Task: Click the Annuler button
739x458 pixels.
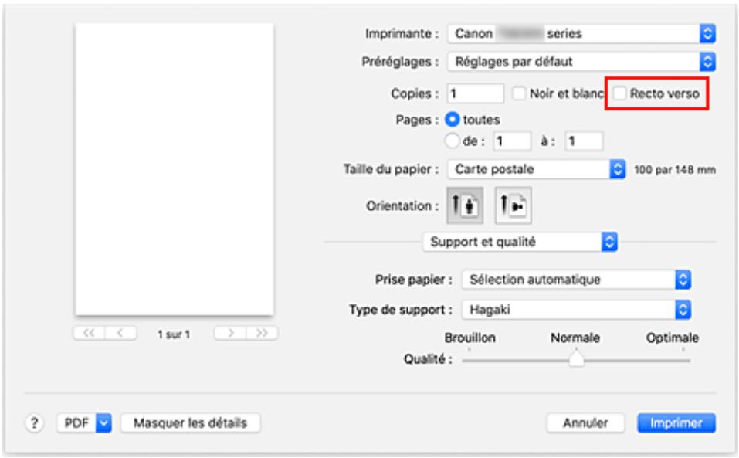Action: [585, 422]
